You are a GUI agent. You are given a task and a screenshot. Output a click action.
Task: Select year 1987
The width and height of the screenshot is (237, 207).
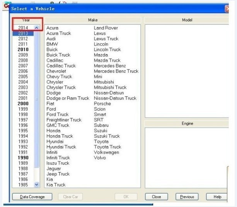pyautogui.click(x=23, y=174)
